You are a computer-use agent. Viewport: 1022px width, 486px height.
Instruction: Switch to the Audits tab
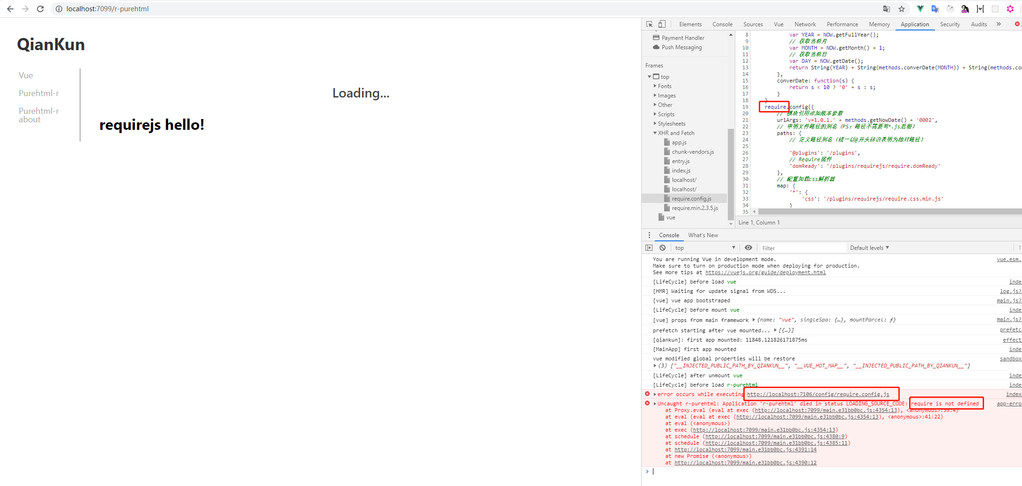978,24
